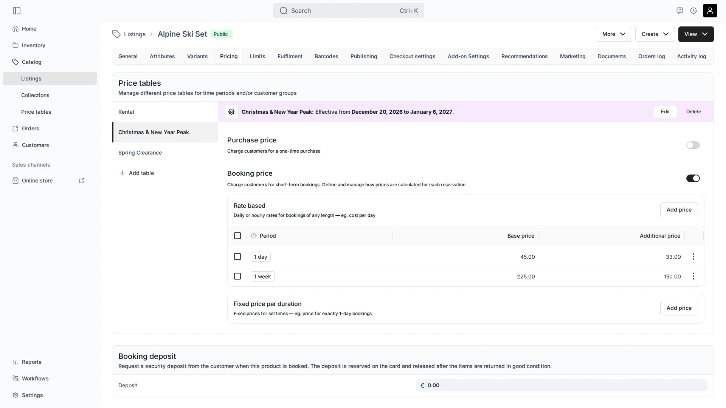Viewport: 726px width, 408px height.
Task: Click the Customers people icon
Action: pos(16,145)
